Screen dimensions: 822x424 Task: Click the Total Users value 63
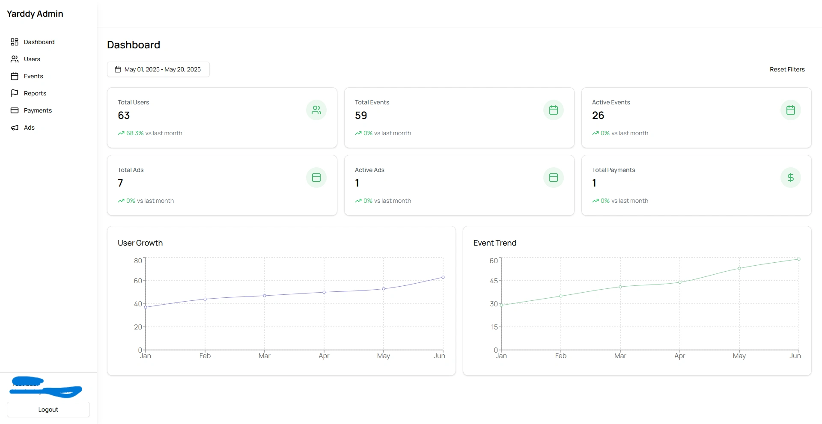(124, 116)
